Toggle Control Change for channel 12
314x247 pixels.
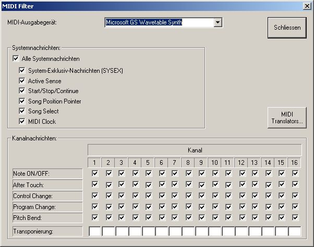click(x=243, y=196)
